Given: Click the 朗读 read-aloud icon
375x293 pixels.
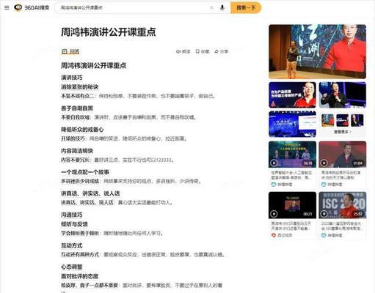Looking at the screenshot, I should [183, 51].
